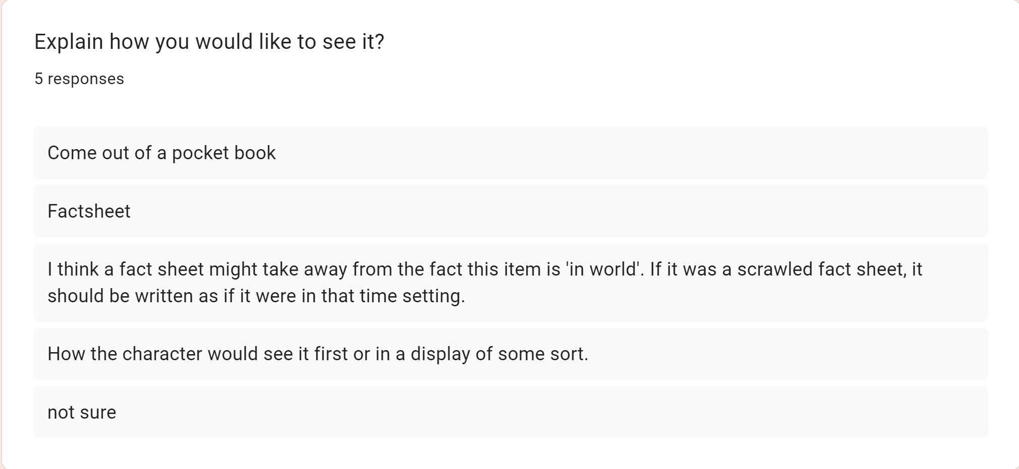Click the 'How the character would see it' response
Image resolution: width=1019 pixels, height=469 pixels.
point(318,354)
